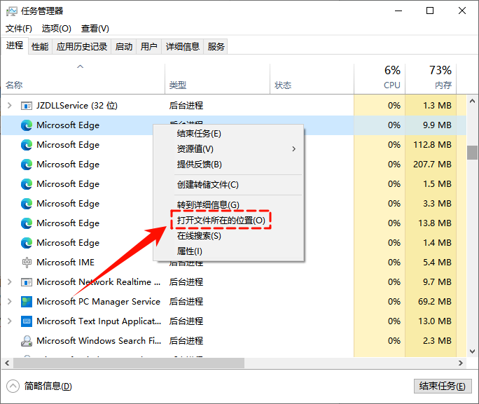Image resolution: width=479 pixels, height=404 pixels.
Task: Click the Microsoft Network Realtime process icon
Action: coord(27,282)
